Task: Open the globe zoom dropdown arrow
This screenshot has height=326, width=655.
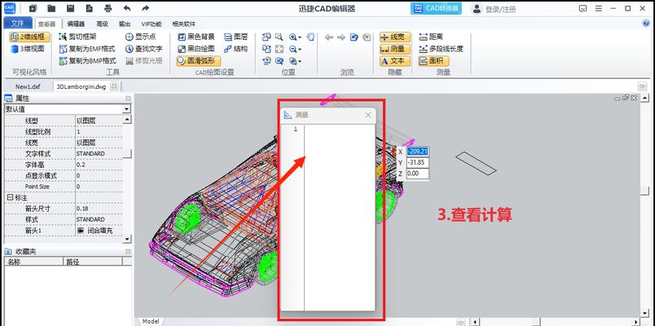Action: tap(300, 61)
